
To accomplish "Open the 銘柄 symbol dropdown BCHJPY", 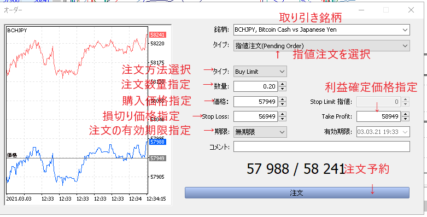I will [x=321, y=30].
